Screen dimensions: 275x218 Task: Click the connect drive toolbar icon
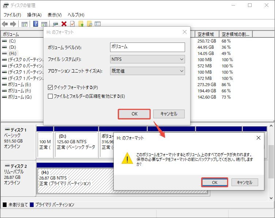click(56, 24)
